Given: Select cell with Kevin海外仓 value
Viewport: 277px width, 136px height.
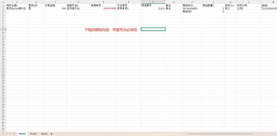Looking at the screenshot, I should 17,9.
